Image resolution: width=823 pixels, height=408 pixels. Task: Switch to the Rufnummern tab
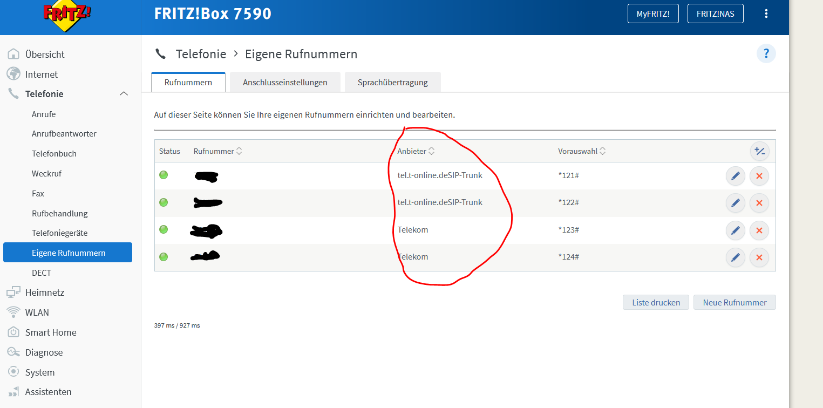[x=188, y=82]
